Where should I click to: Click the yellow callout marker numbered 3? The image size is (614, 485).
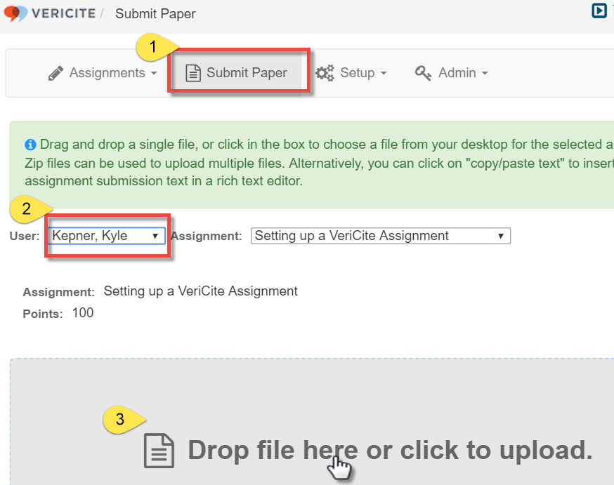tap(121, 419)
